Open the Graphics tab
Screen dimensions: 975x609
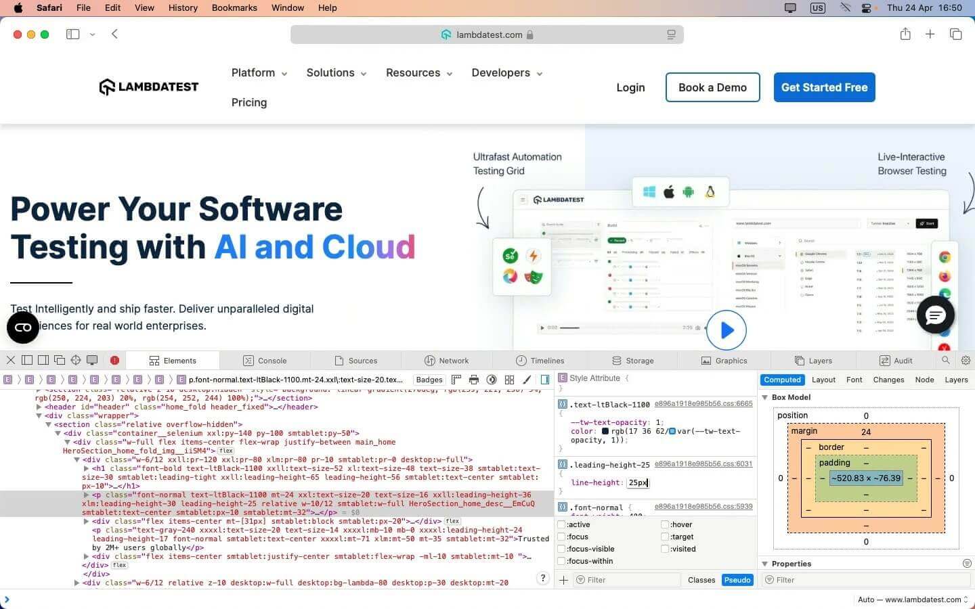[724, 361]
